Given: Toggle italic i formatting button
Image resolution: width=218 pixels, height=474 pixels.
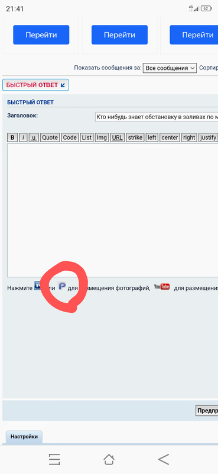Looking at the screenshot, I should pyautogui.click(x=23, y=137).
